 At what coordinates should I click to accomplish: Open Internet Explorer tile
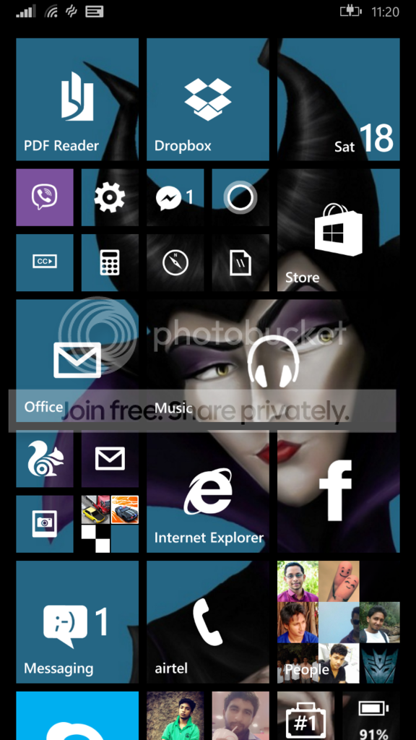(208, 491)
